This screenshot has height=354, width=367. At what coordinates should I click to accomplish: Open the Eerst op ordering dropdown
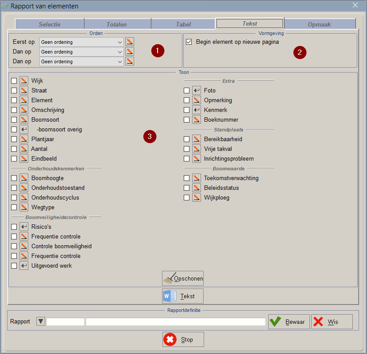click(x=81, y=42)
